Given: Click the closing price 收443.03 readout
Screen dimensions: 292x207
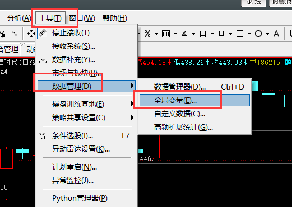Looking at the screenshot, I should click(229, 62).
